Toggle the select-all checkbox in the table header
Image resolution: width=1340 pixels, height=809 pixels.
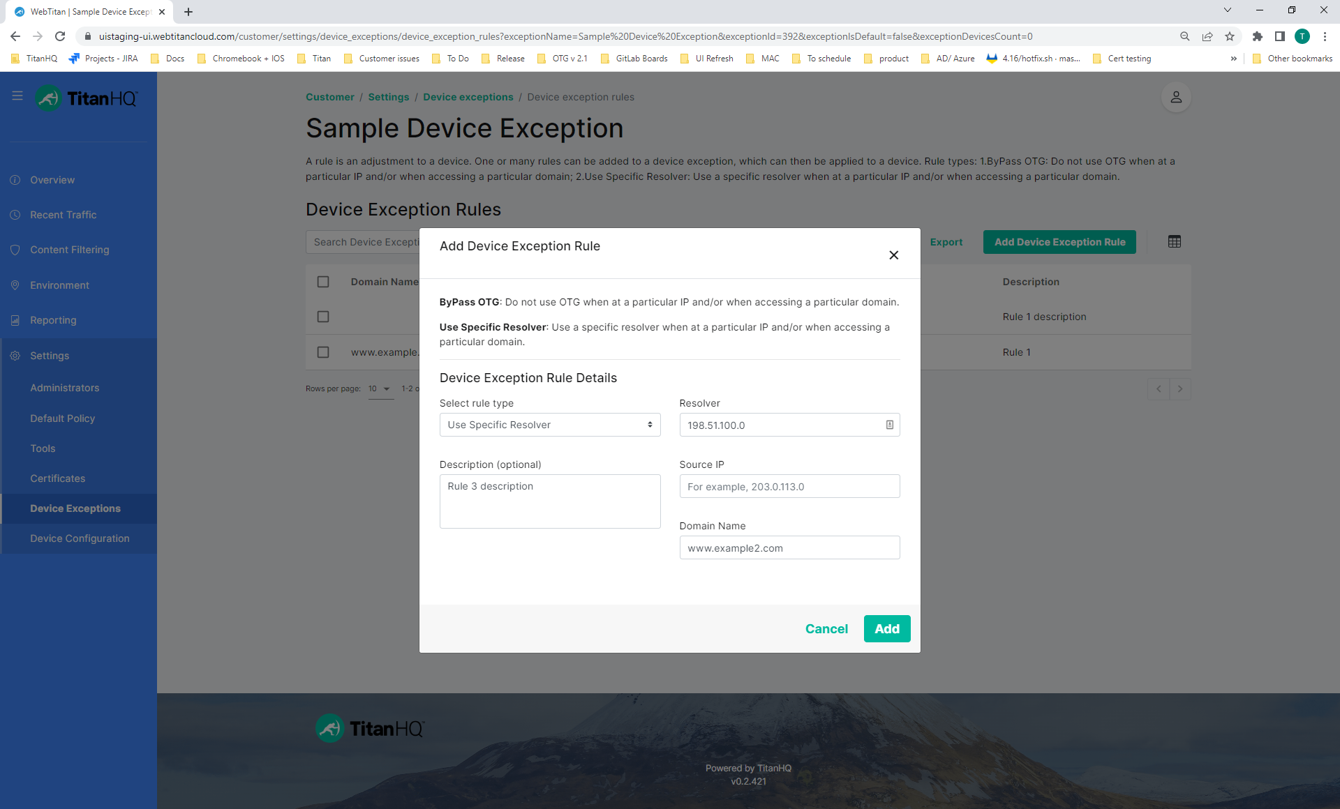322,282
